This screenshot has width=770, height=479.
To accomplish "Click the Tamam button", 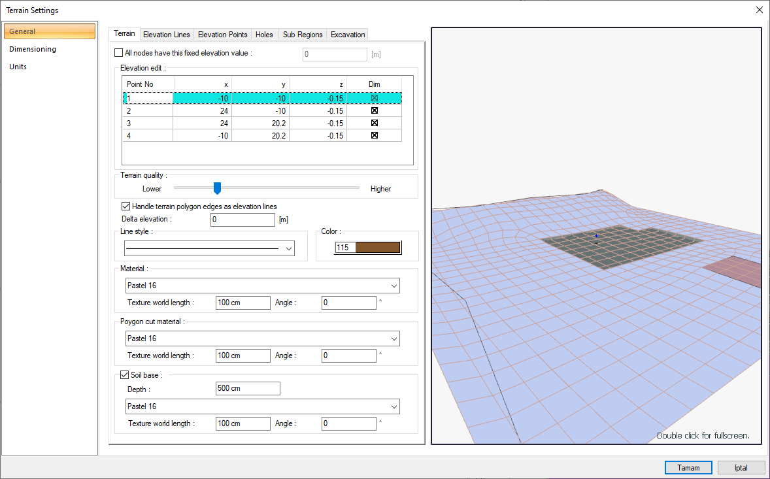I will [688, 468].
